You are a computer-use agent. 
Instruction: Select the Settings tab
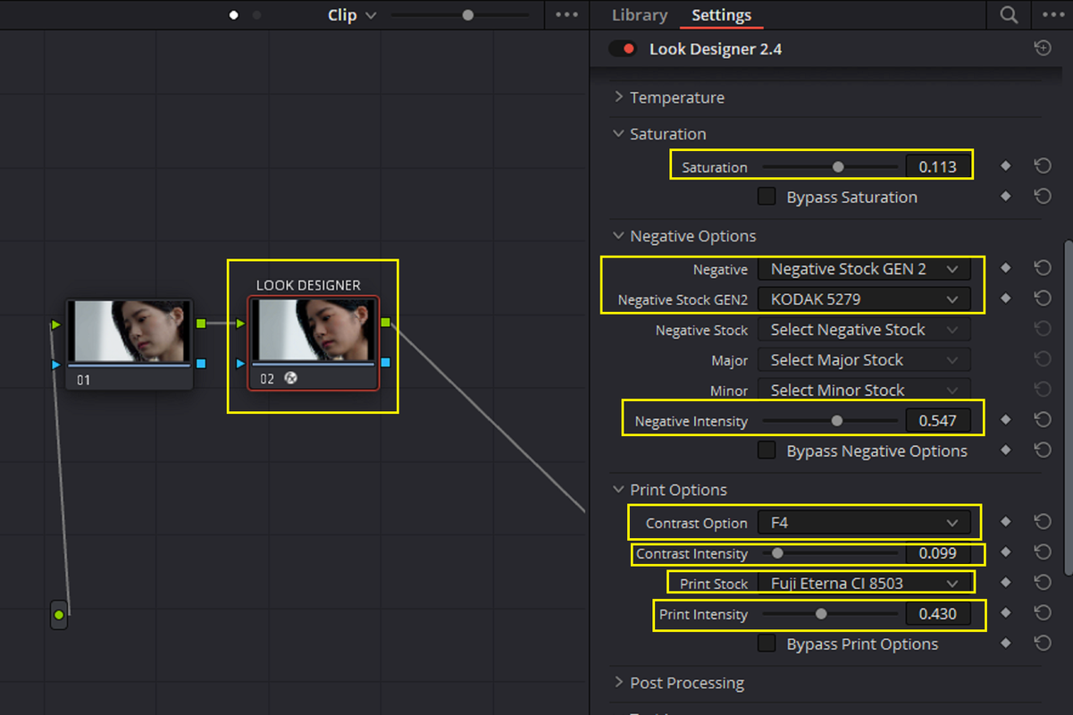[x=721, y=15]
